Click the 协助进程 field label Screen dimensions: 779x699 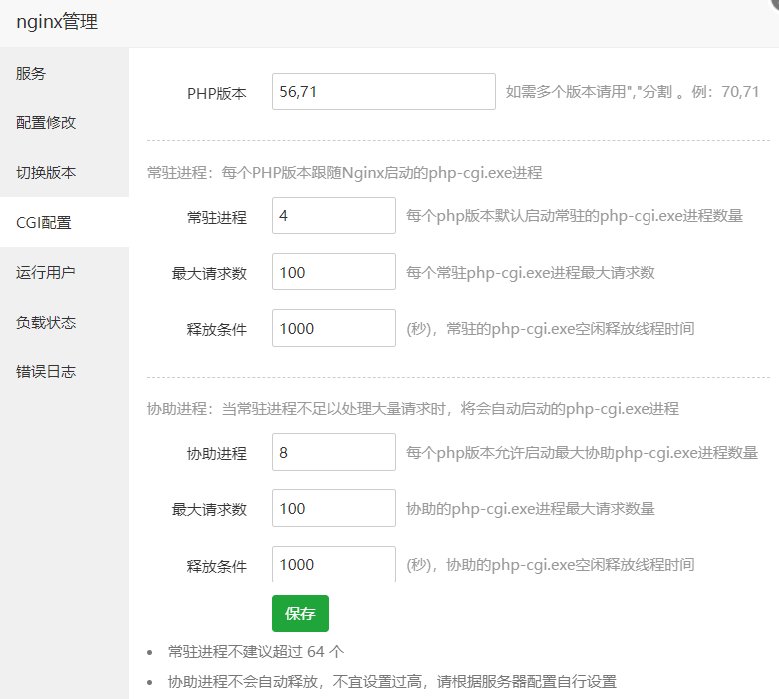click(216, 454)
